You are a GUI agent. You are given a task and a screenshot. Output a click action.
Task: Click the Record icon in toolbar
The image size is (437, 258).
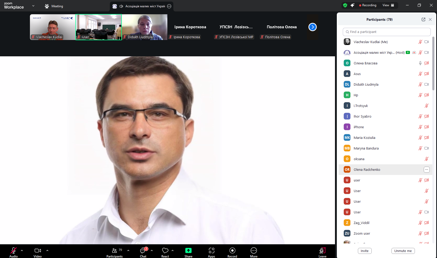point(232,251)
